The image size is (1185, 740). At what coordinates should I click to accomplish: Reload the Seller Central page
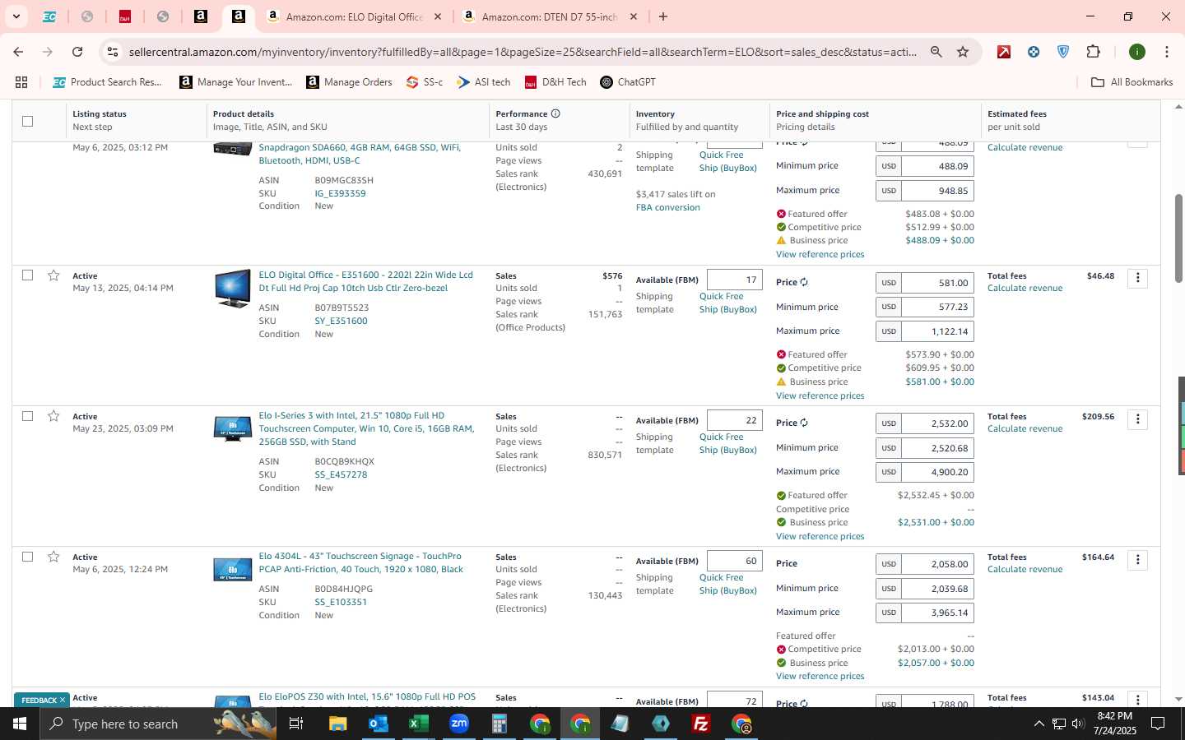(x=77, y=52)
